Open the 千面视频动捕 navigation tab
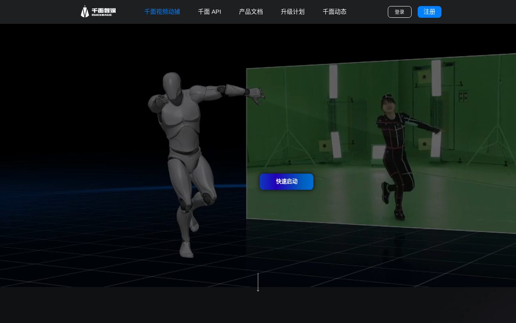Viewport: 516px width, 323px height. [x=162, y=12]
